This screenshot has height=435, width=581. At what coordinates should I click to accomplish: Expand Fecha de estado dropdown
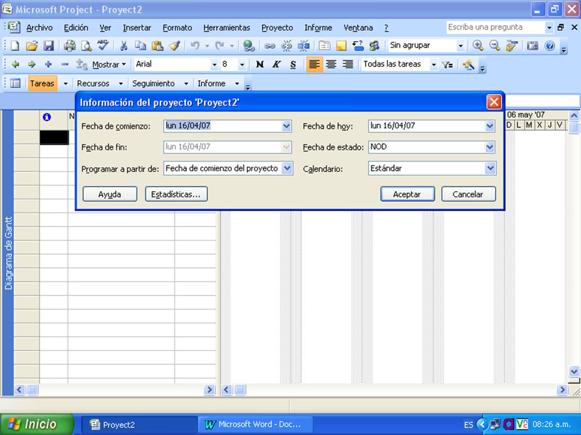[x=490, y=147]
